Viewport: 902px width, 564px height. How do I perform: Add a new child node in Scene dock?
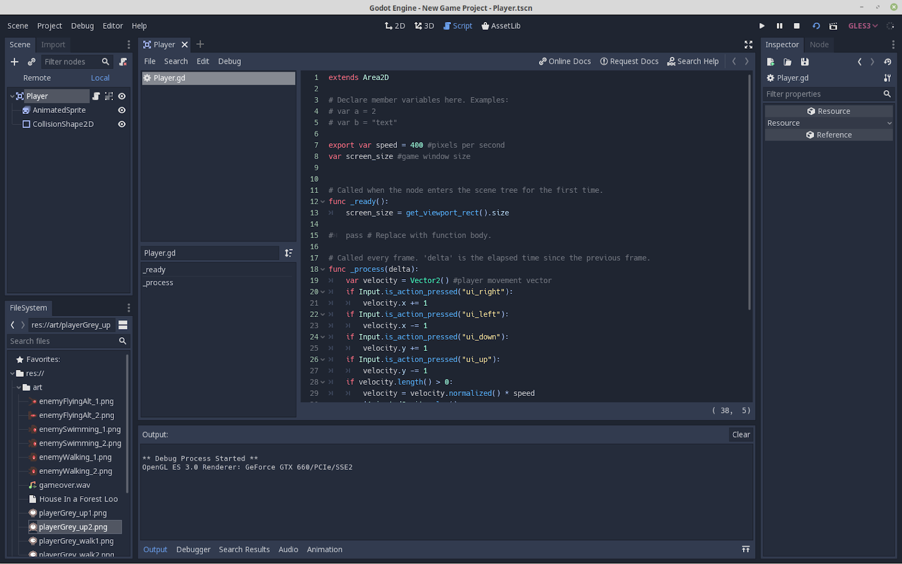(14, 61)
